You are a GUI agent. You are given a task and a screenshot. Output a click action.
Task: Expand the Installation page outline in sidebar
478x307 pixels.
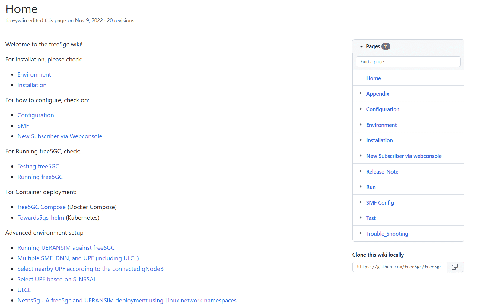360,140
